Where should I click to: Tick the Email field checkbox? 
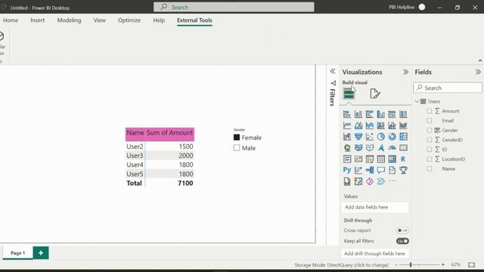[x=430, y=121]
